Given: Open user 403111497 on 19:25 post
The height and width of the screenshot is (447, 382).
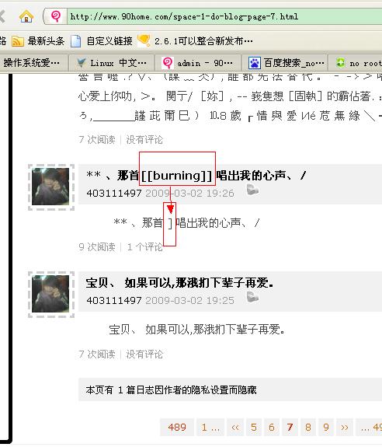Looking at the screenshot, I should click(114, 300).
